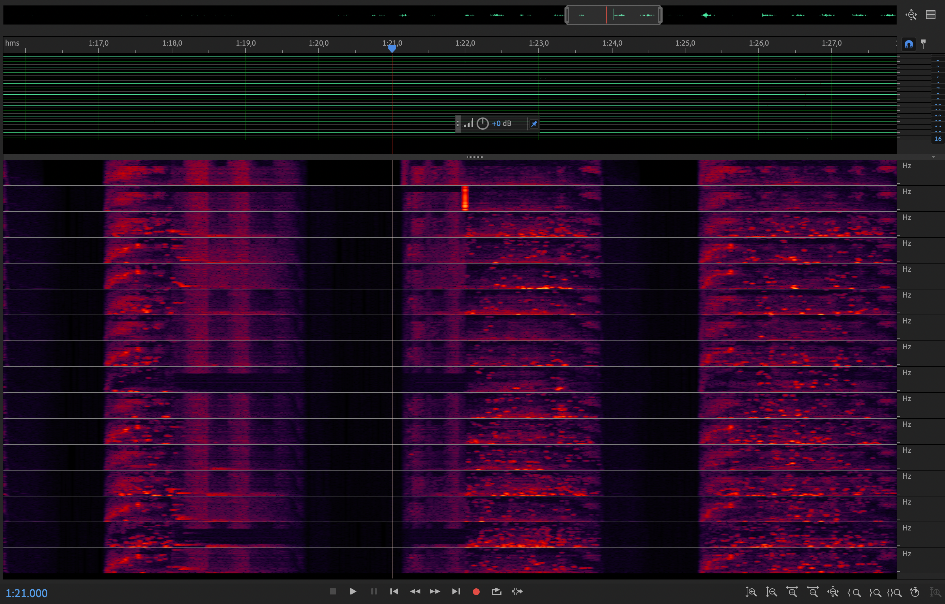Viewport: 945px width, 604px height.
Task: Click the Play transport button
Action: (353, 591)
